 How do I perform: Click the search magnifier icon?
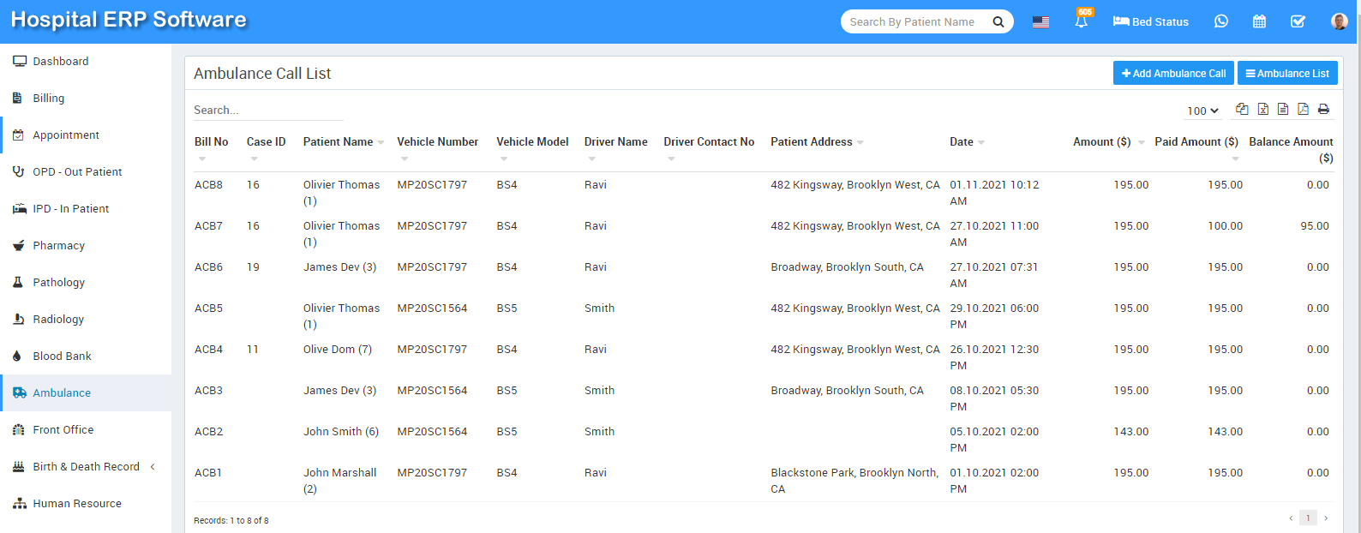[998, 22]
